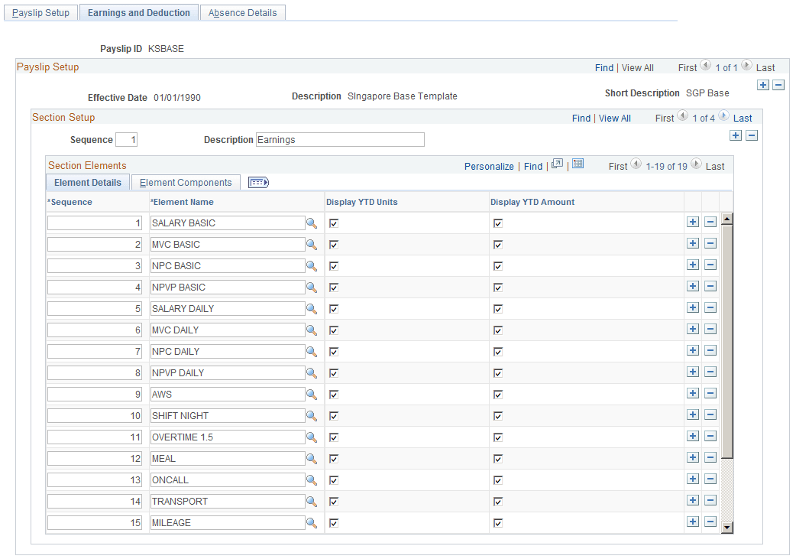
Task: Disable Display YTD Amount for OVERTIME 1.5
Action: point(498,437)
